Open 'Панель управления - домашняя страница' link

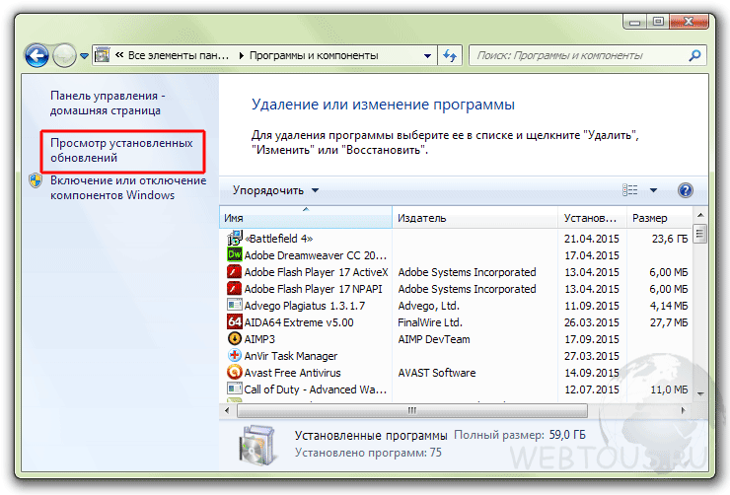click(x=108, y=103)
